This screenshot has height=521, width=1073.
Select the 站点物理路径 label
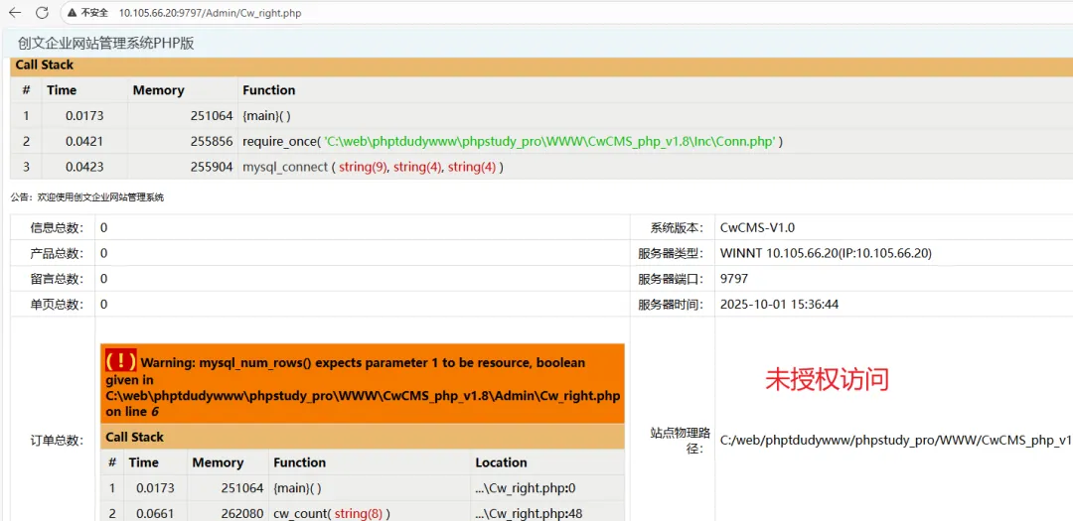pos(681,441)
